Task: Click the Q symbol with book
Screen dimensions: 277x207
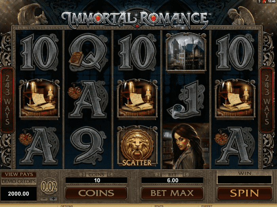Action: (x=88, y=53)
